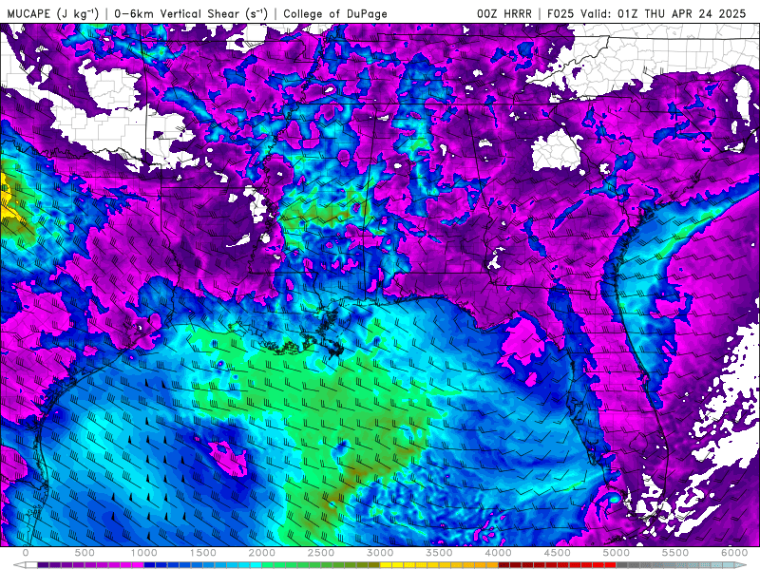Click the colorbar label "1500"
This screenshot has width=760, height=570.
[203, 553]
